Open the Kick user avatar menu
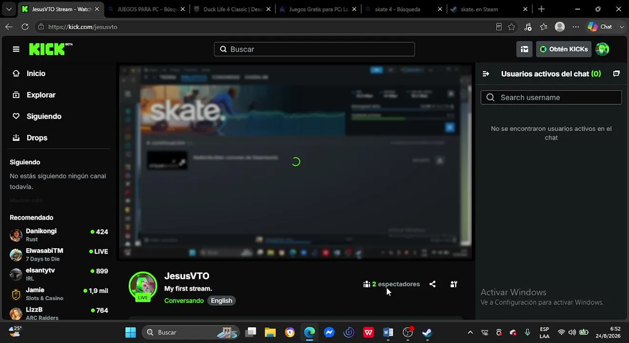This screenshot has width=629, height=343. click(x=602, y=49)
